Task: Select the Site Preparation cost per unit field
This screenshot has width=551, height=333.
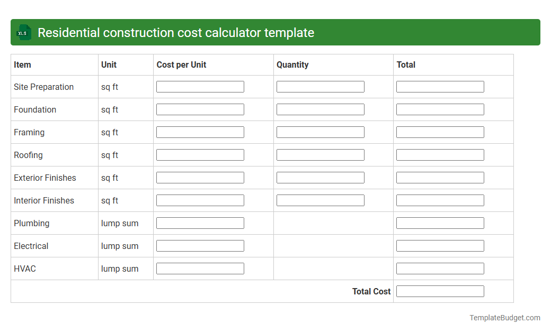Action: pyautogui.click(x=200, y=86)
